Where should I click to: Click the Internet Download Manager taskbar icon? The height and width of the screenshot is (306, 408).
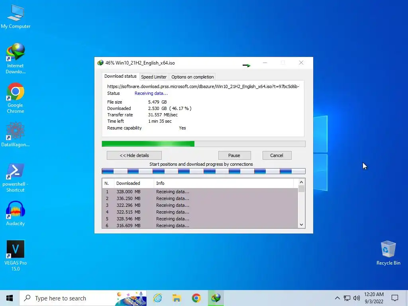pyautogui.click(x=216, y=298)
